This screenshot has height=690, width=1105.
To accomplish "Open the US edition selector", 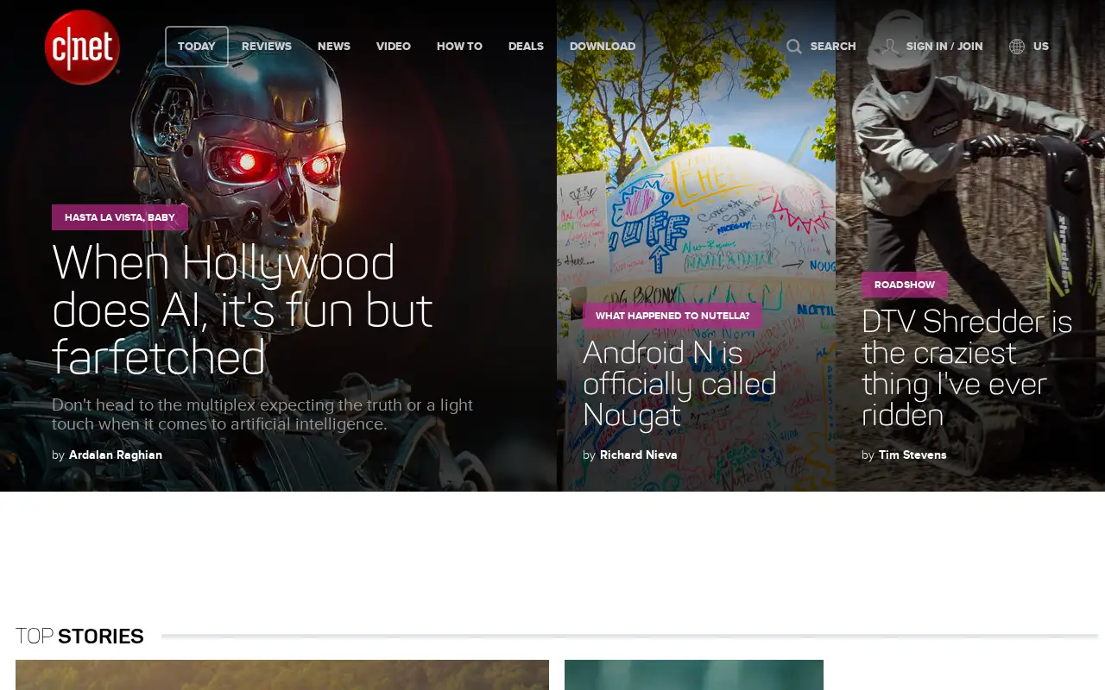I will pyautogui.click(x=1041, y=47).
